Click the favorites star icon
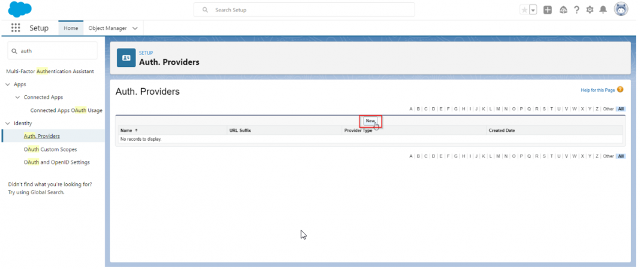Image resolution: width=640 pixels, height=269 pixels. tap(524, 10)
